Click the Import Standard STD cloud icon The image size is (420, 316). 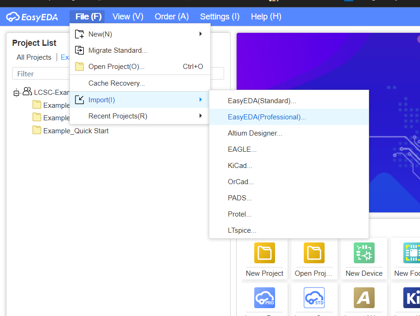pos(314,297)
